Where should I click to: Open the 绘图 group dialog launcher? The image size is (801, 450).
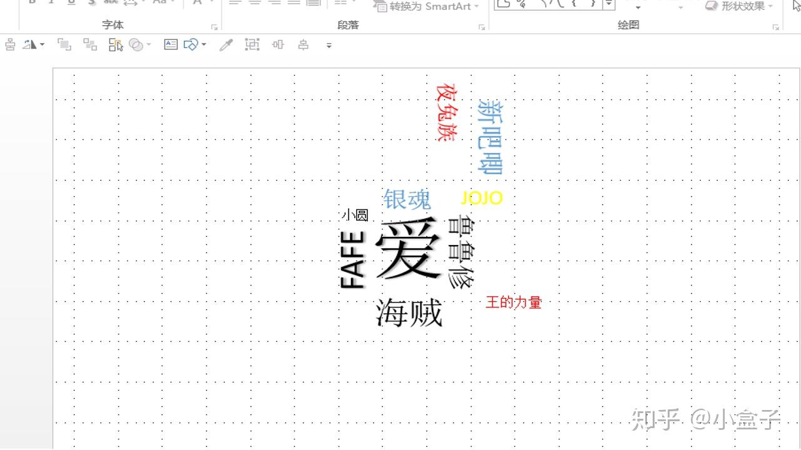(776, 27)
